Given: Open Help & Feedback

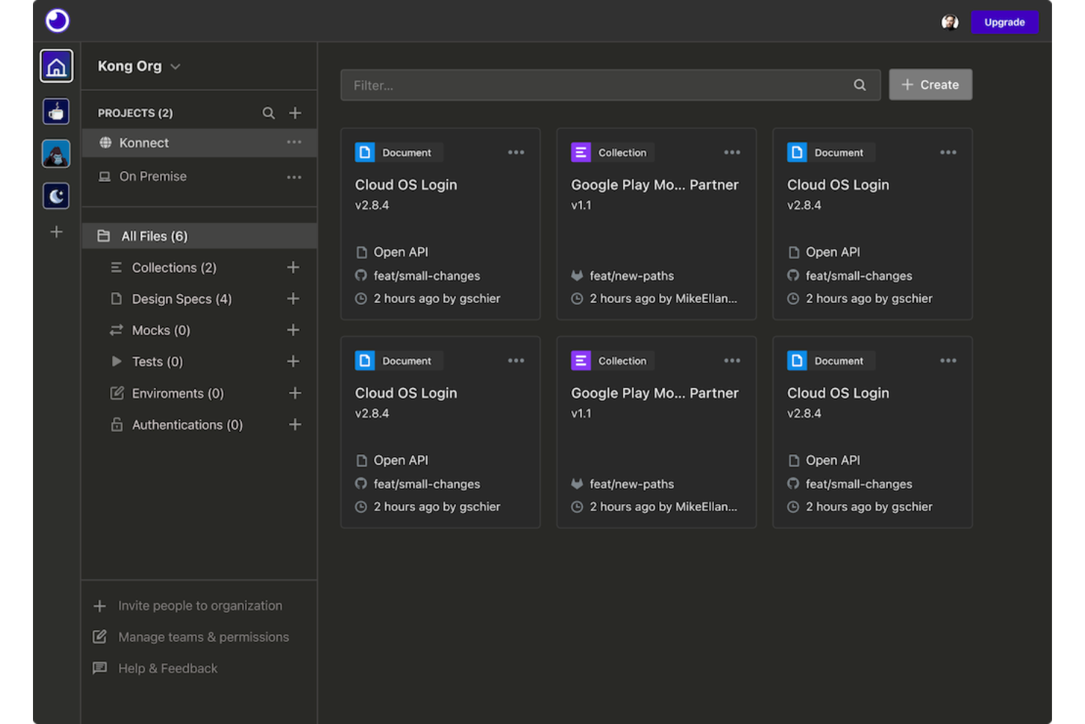Looking at the screenshot, I should (155, 669).
